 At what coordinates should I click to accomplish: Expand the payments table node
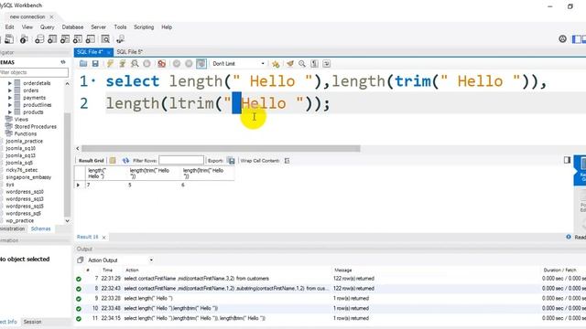click(x=10, y=98)
